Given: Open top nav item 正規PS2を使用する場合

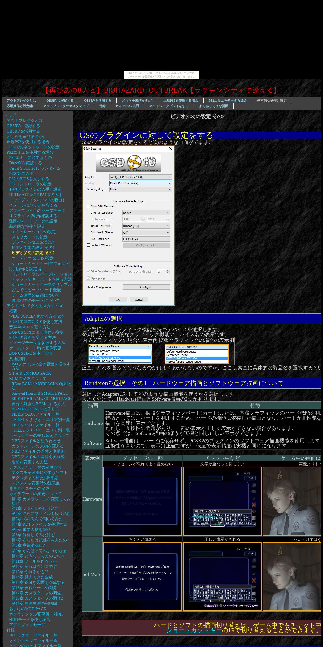Looking at the screenshot, I should pyautogui.click(x=181, y=101).
